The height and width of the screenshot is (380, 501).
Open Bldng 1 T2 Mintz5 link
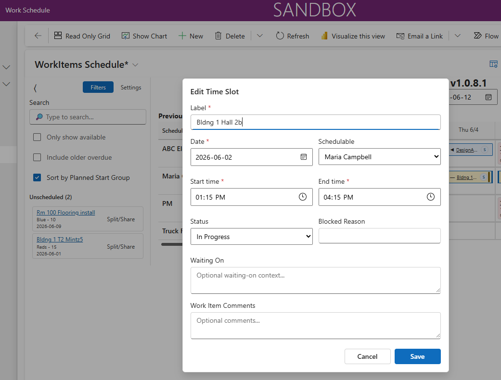(x=60, y=239)
